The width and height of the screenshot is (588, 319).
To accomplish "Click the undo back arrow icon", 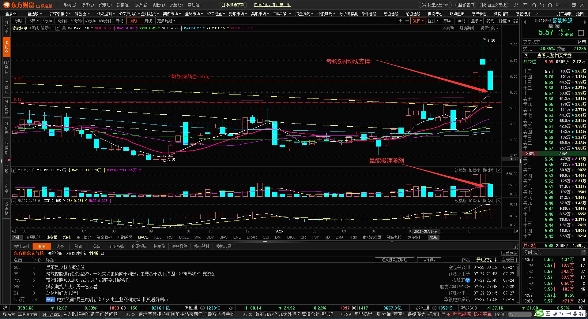I will point(542,5).
